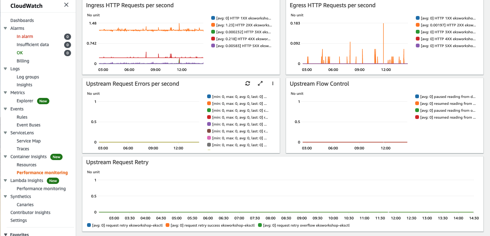Open Log groups
This screenshot has width=490, height=236.
(28, 77)
